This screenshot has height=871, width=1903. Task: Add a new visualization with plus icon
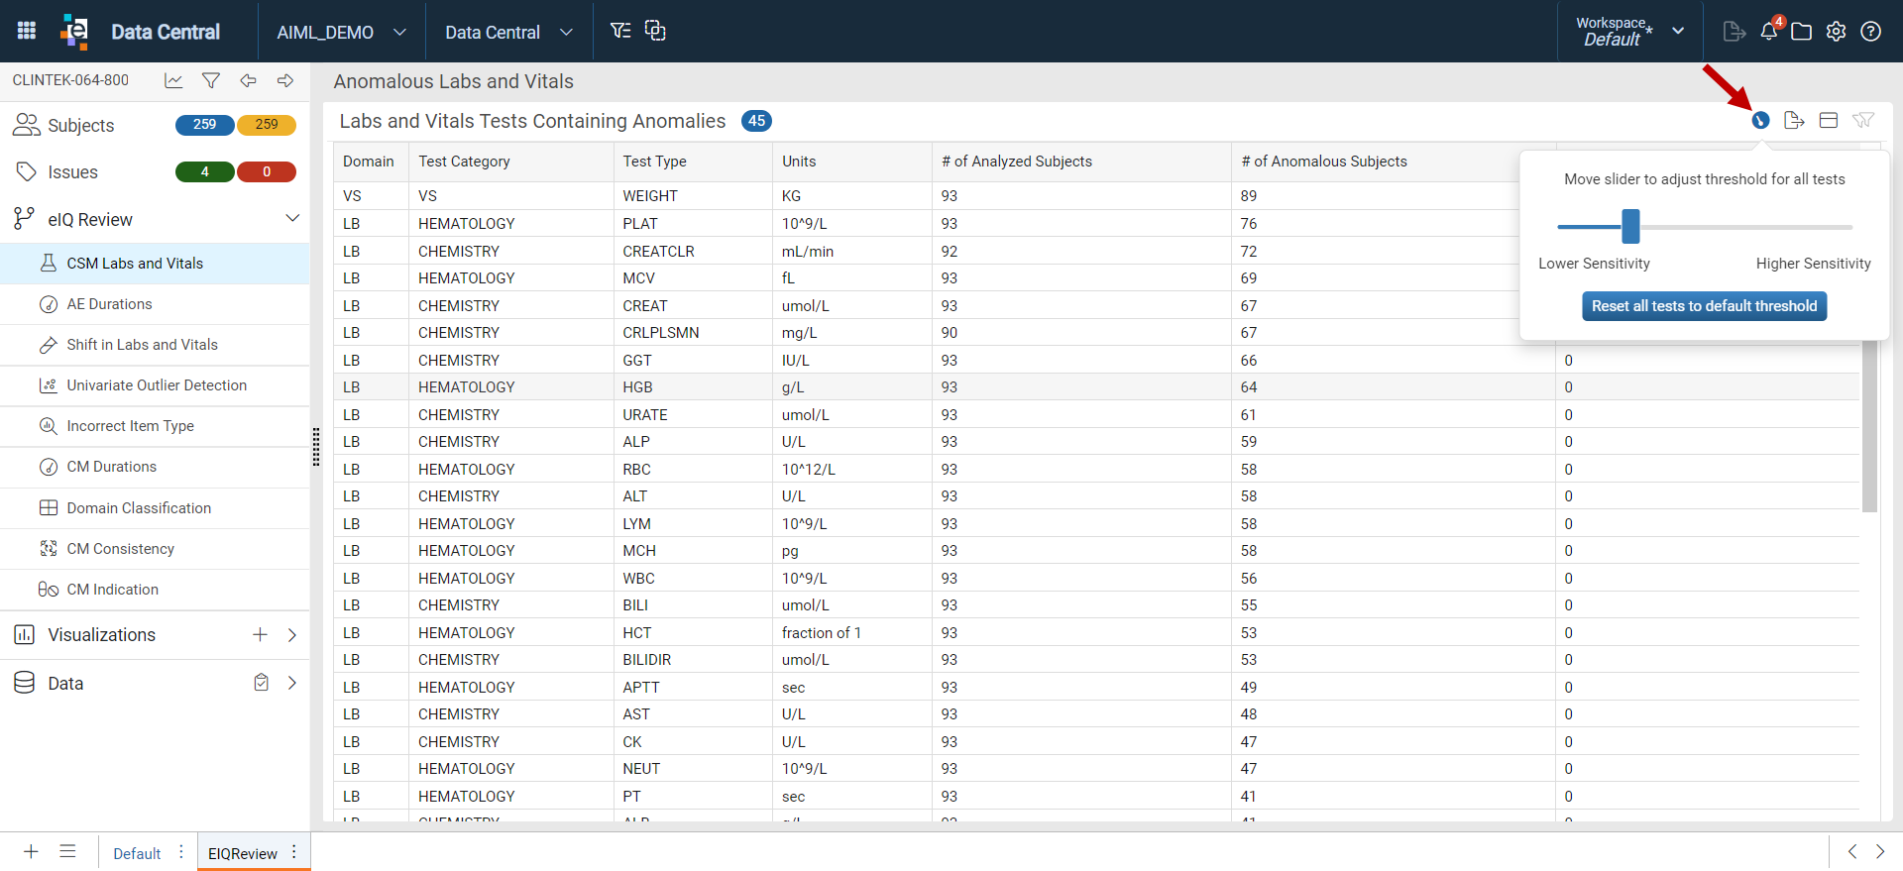[x=260, y=634]
